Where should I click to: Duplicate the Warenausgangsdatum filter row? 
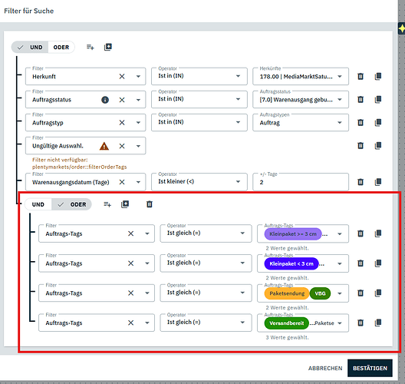378,182
